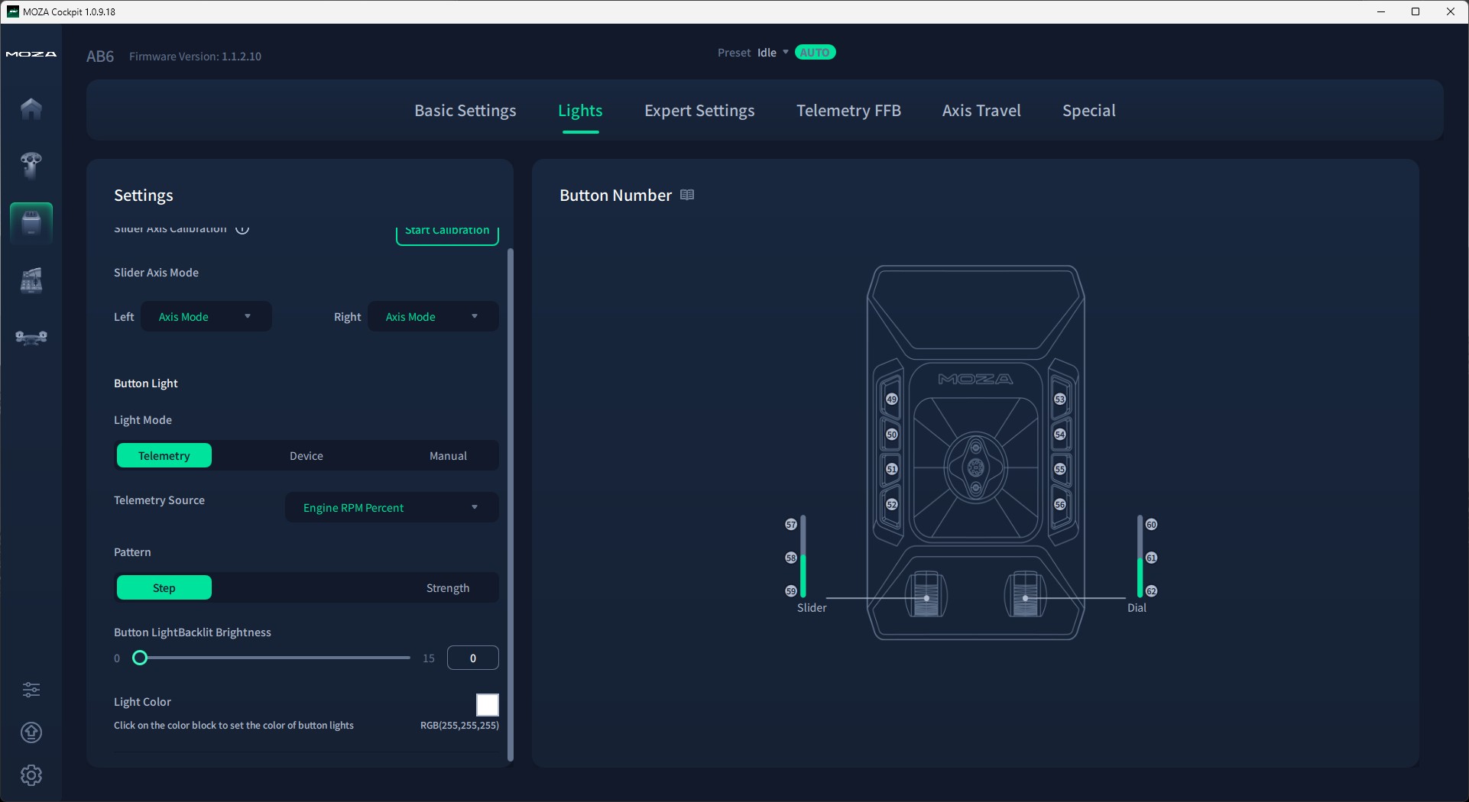Click button number 54 on the diagram

tap(1060, 435)
